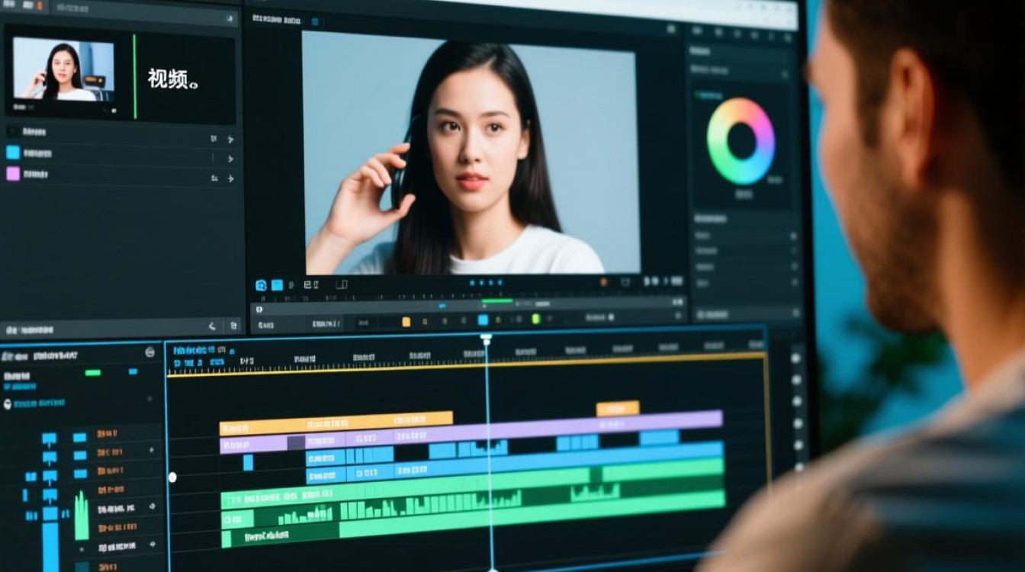
Task: Select the long purple clip on the timeline
Action: (471, 431)
